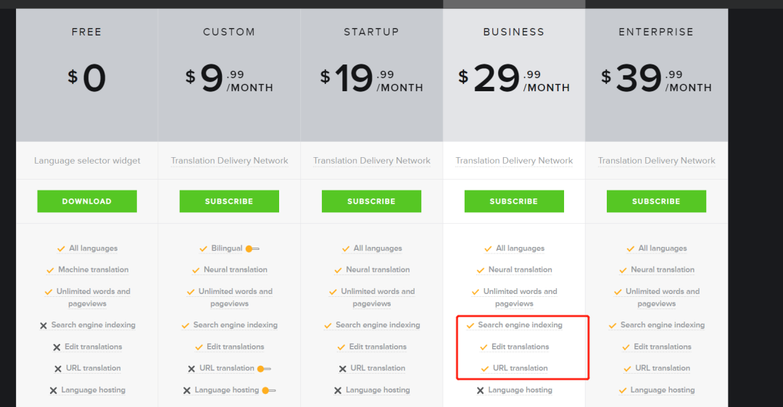Screen dimensions: 783x407
Task: Subscribe to the Enterprise plan
Action: click(656, 201)
